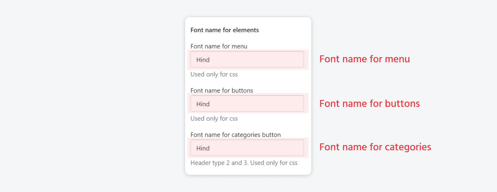Click "Used only for css" hint below menu field
This screenshot has height=192, width=497.
coord(214,74)
